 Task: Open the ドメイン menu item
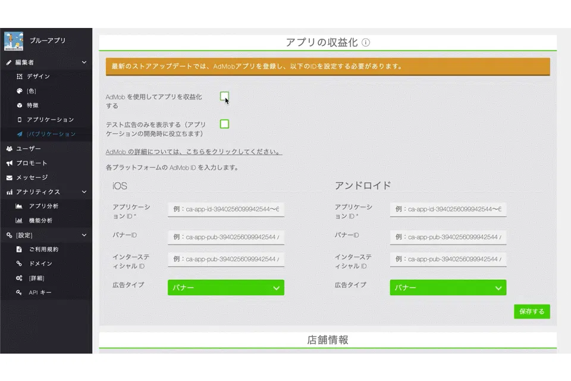pyautogui.click(x=40, y=264)
